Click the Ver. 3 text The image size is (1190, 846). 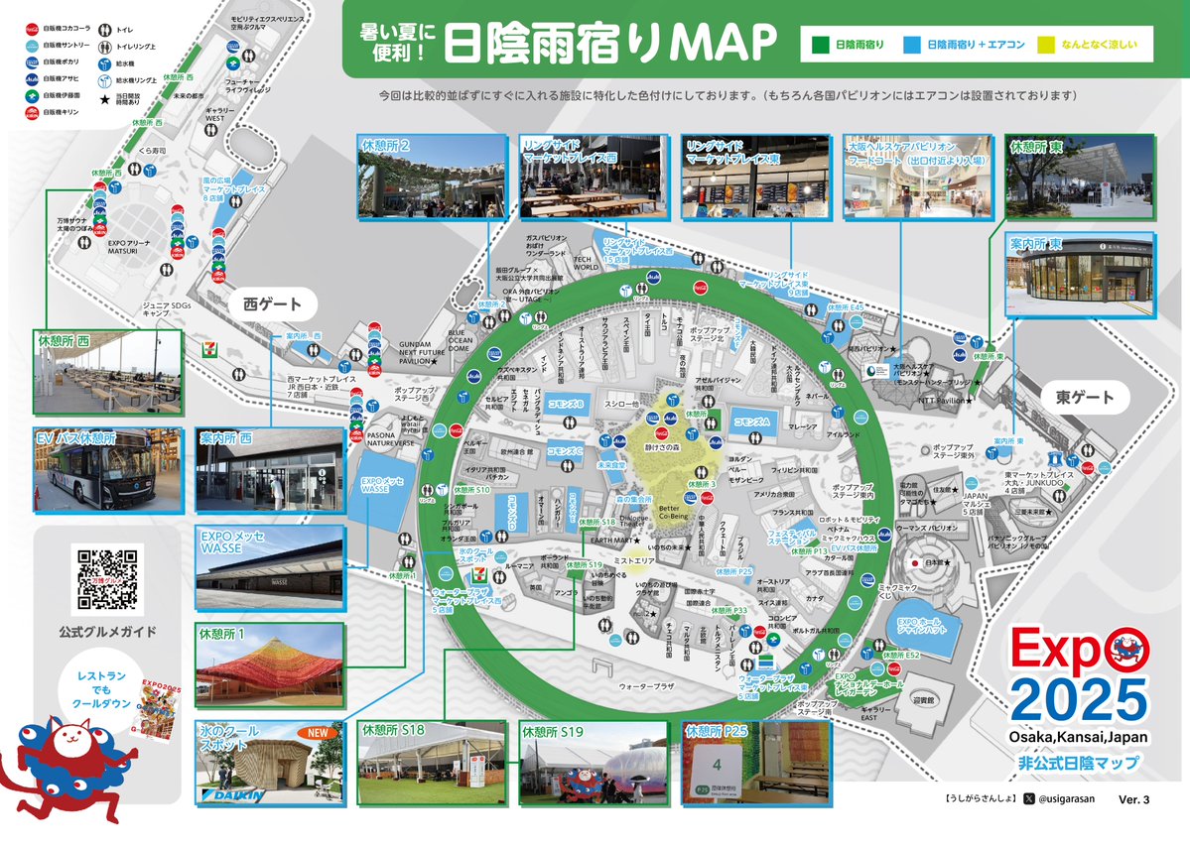point(1133,799)
